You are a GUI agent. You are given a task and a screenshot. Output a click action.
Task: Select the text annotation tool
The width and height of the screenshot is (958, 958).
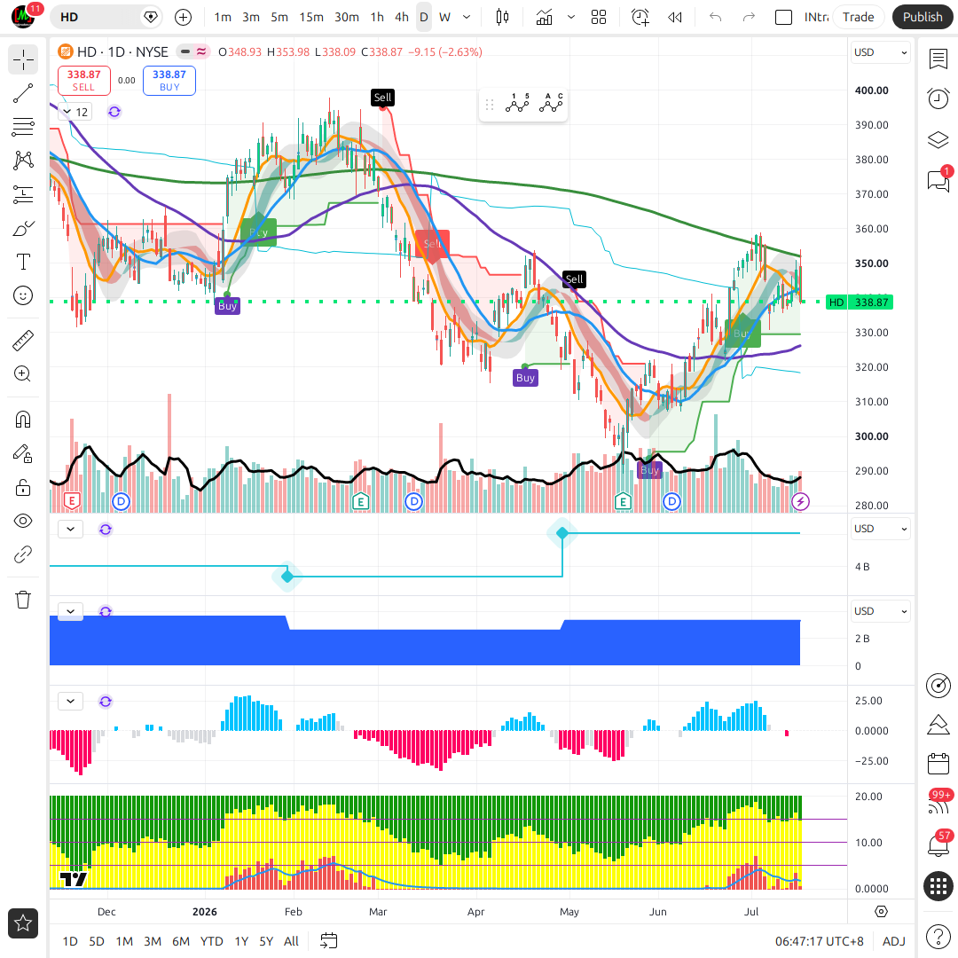(23, 262)
